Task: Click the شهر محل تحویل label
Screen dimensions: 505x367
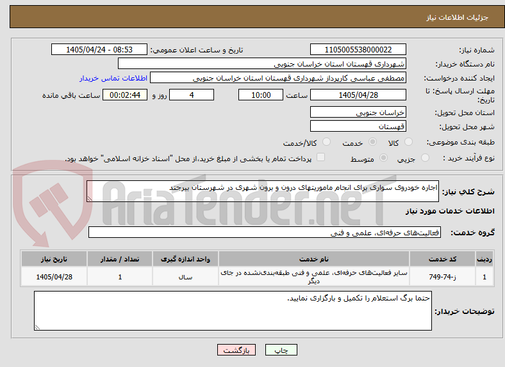Action: pyautogui.click(x=467, y=127)
